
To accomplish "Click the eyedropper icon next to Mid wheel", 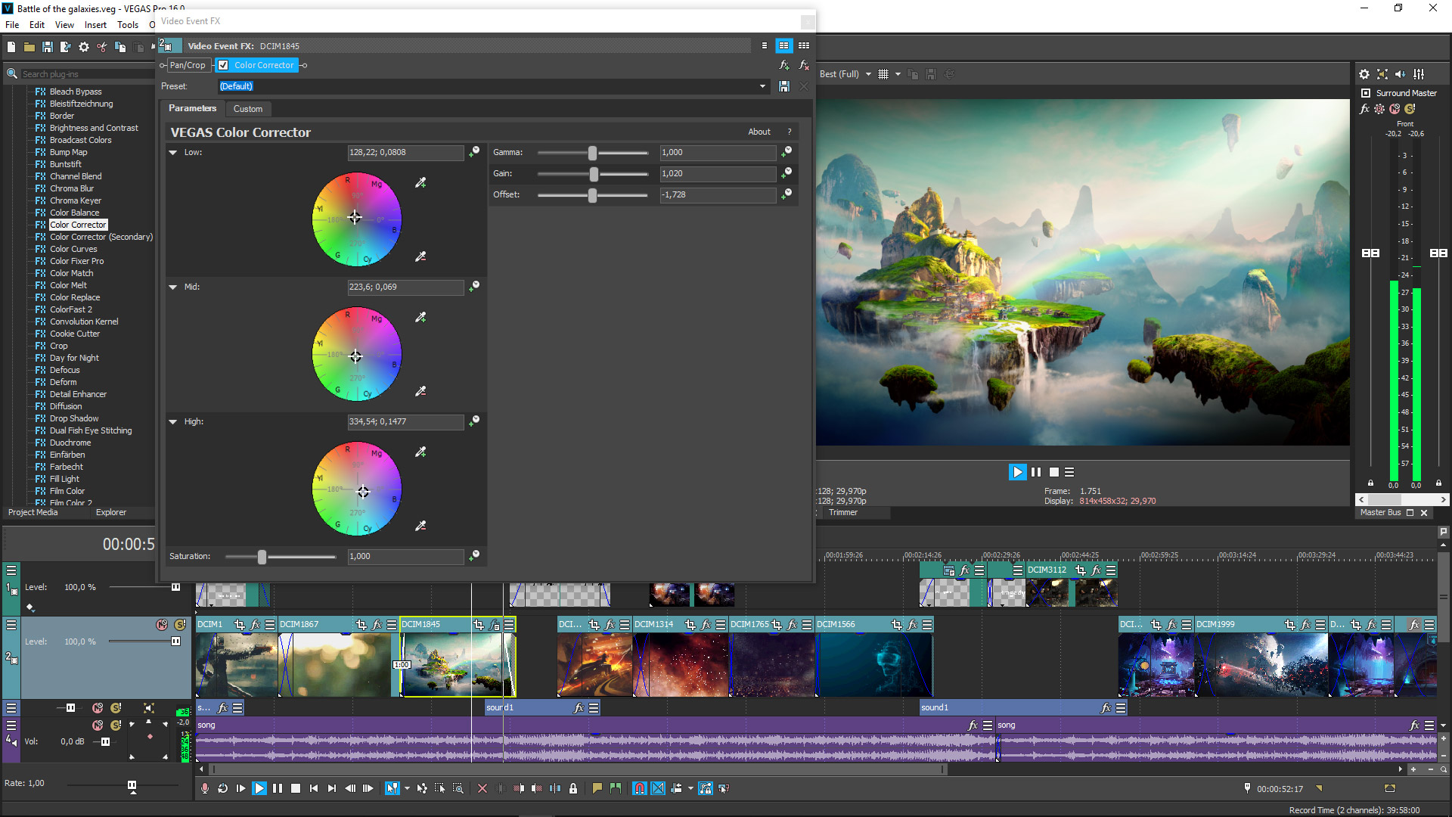I will click(x=420, y=317).
